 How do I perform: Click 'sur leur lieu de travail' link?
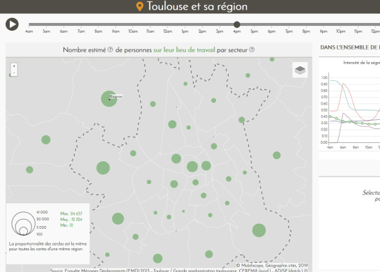tap(184, 50)
